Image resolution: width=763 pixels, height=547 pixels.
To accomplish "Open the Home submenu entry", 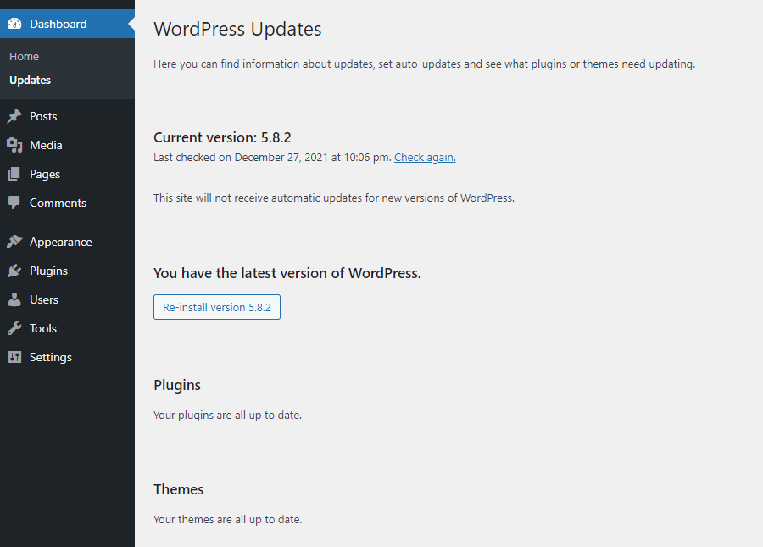I will tap(24, 56).
